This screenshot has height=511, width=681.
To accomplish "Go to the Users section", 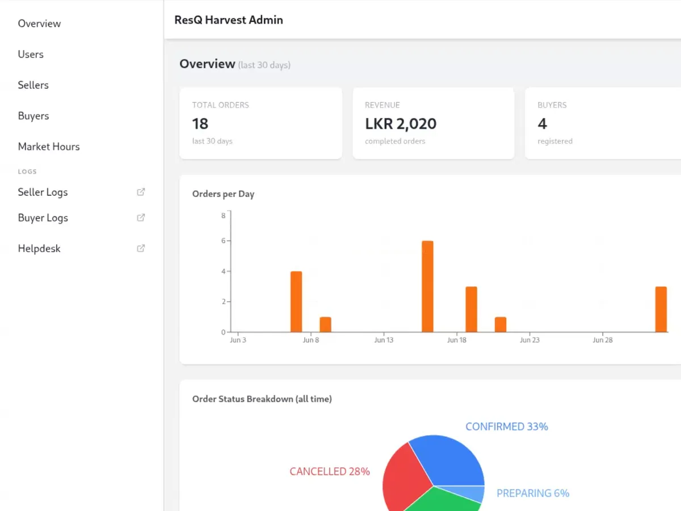I will 31,54.
